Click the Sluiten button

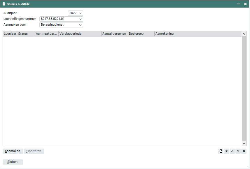coord(13,162)
